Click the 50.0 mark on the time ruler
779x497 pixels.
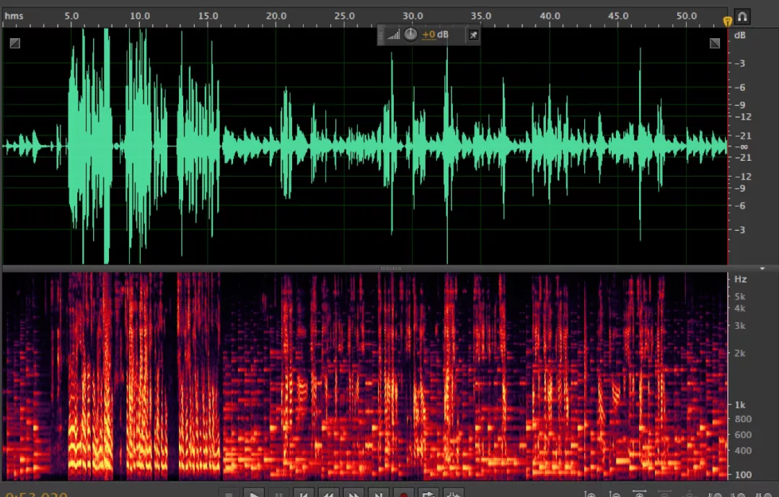[x=686, y=16]
